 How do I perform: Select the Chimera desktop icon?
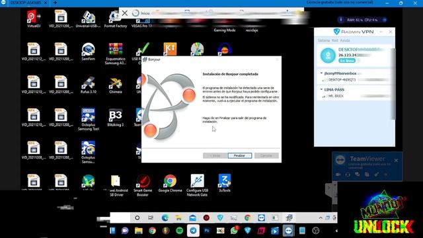tap(116, 85)
